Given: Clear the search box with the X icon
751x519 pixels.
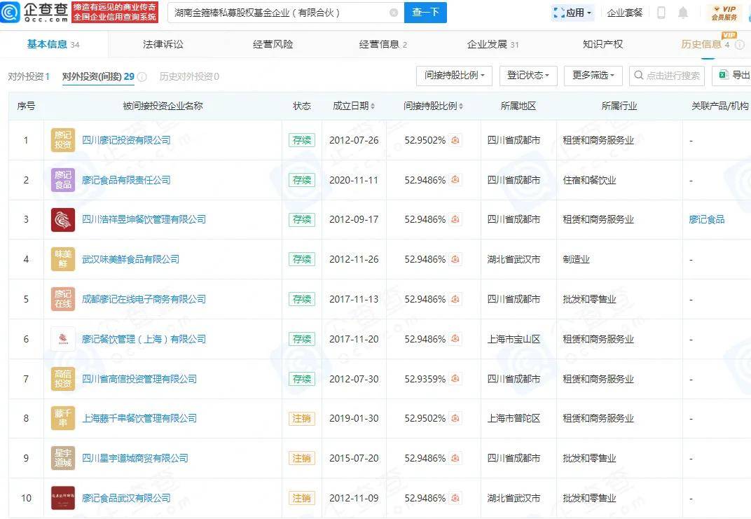Looking at the screenshot, I should [x=394, y=13].
